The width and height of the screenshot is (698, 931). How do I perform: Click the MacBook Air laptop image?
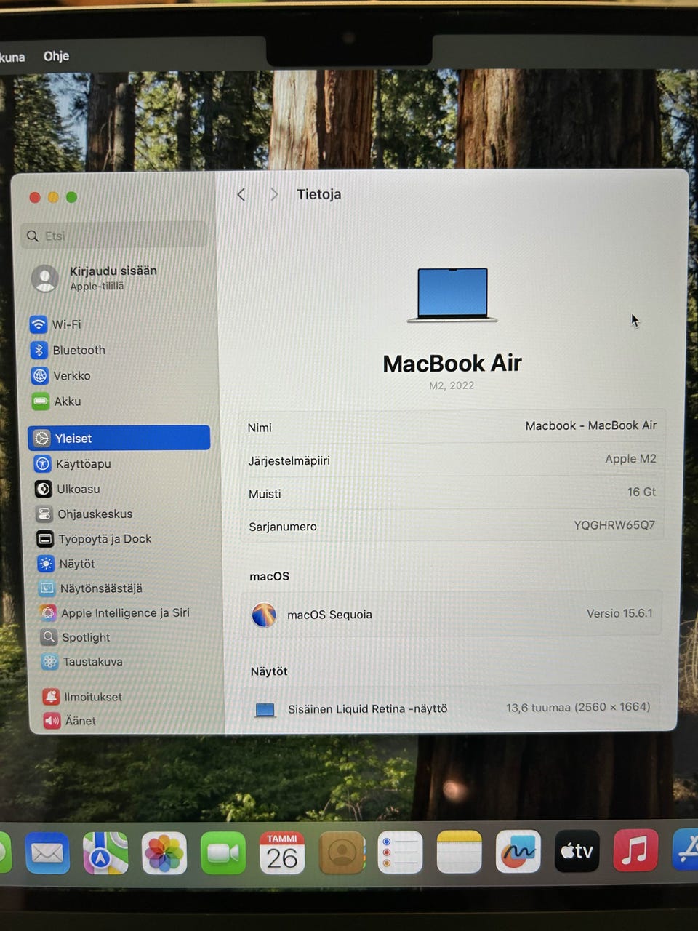(x=452, y=295)
